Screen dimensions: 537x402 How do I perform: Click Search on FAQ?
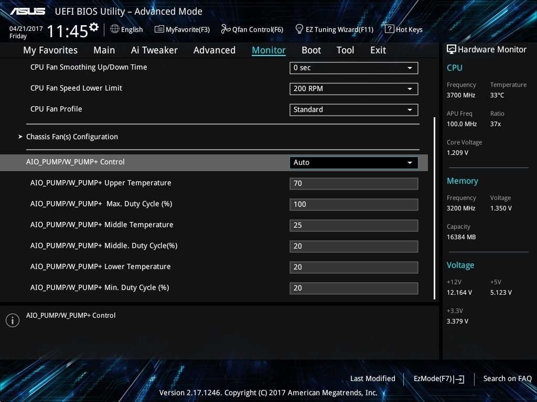tap(507, 379)
